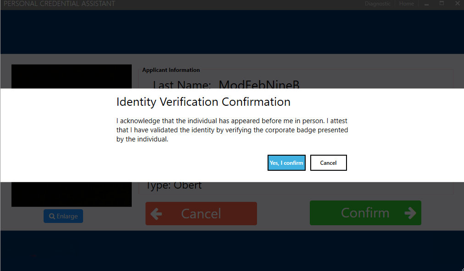Image resolution: width=464 pixels, height=271 pixels.
Task: Click the red Cancel button label
Action: pyautogui.click(x=201, y=214)
